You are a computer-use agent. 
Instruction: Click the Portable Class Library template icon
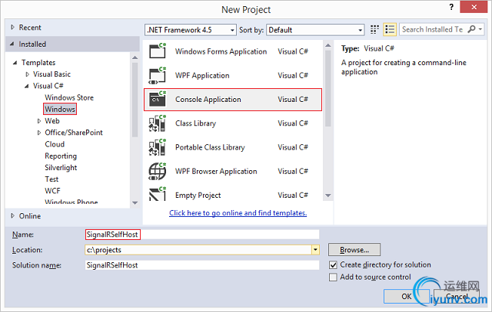(x=158, y=147)
